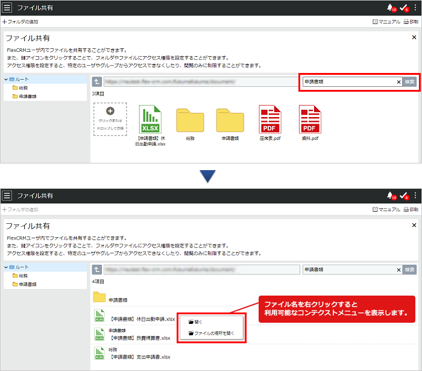Viewport: 422px width, 371px height.
Task: Open notification bell in bottom header
Action: pos(391,195)
